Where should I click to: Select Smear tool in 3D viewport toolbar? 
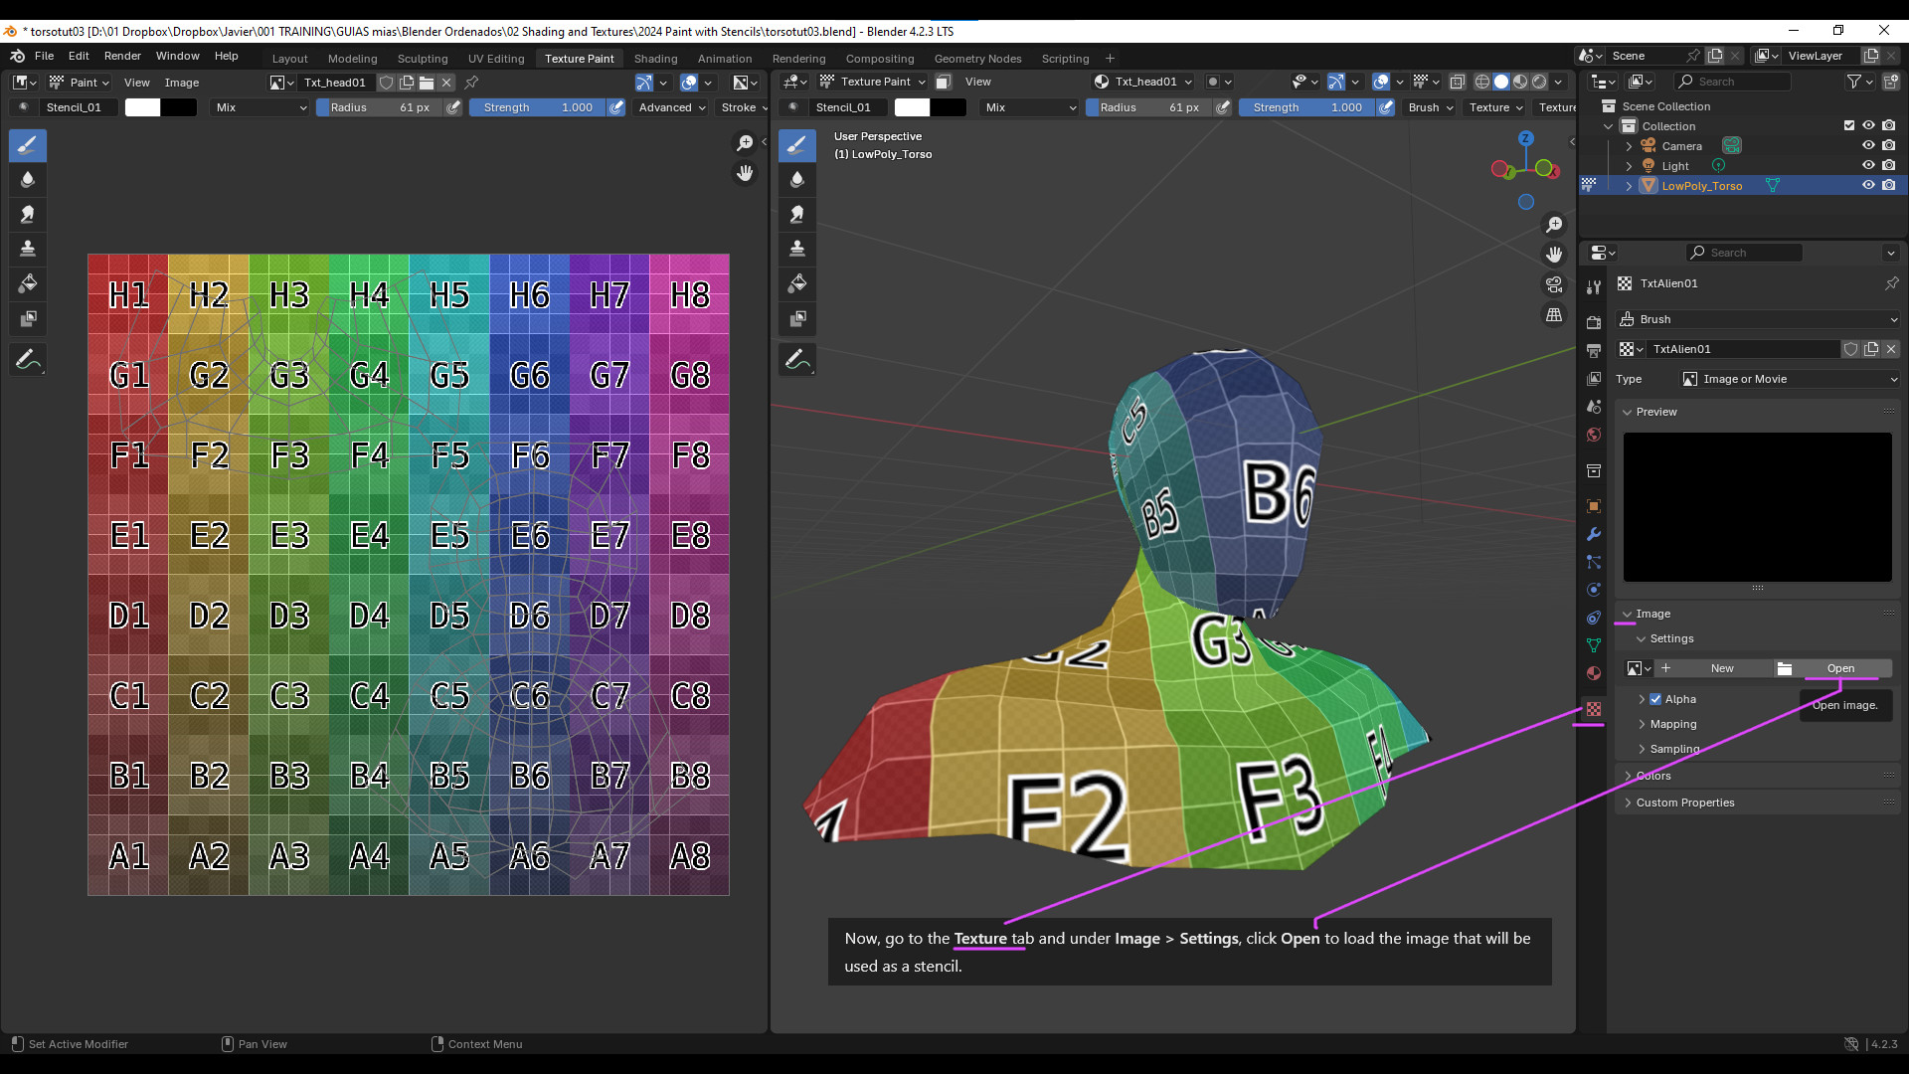click(797, 214)
